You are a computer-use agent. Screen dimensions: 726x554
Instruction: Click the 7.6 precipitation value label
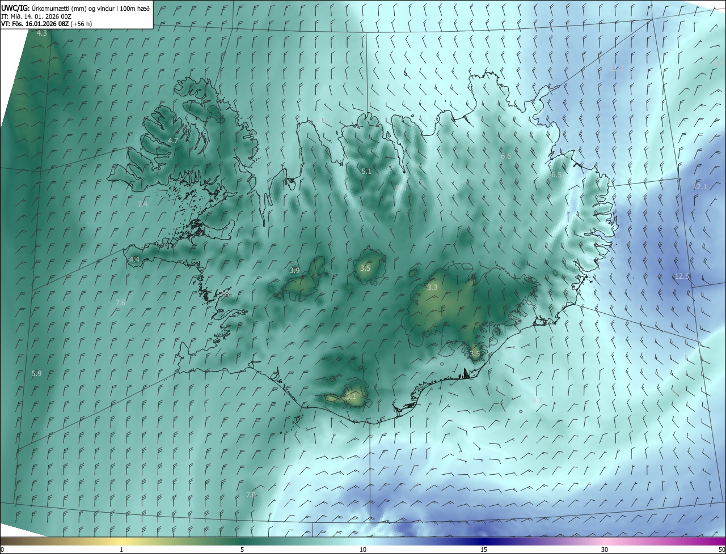click(x=120, y=303)
